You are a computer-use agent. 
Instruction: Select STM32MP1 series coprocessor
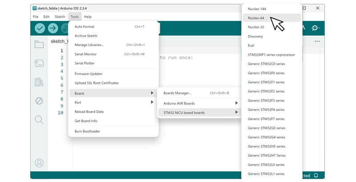(272, 55)
